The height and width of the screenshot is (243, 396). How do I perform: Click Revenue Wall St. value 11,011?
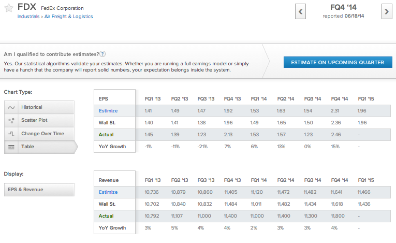point(256,204)
